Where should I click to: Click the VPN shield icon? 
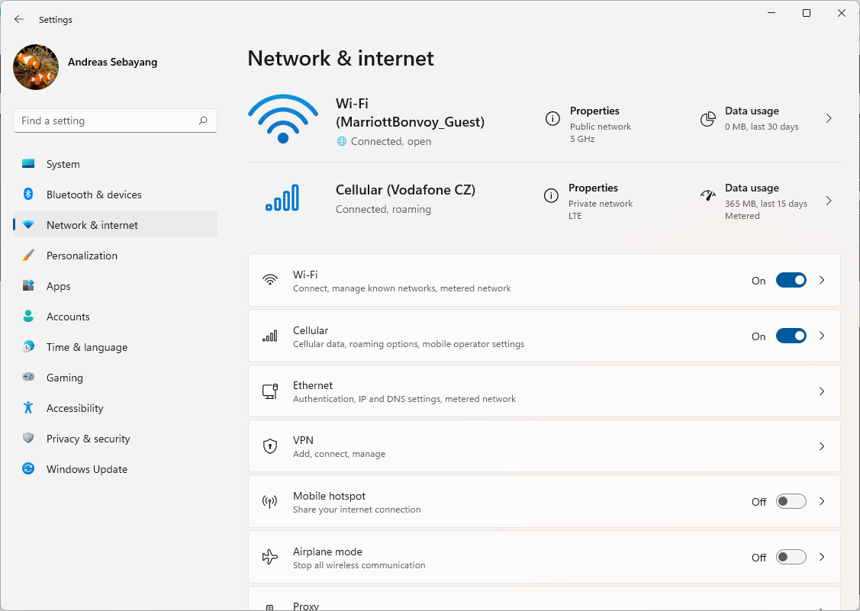(x=270, y=446)
